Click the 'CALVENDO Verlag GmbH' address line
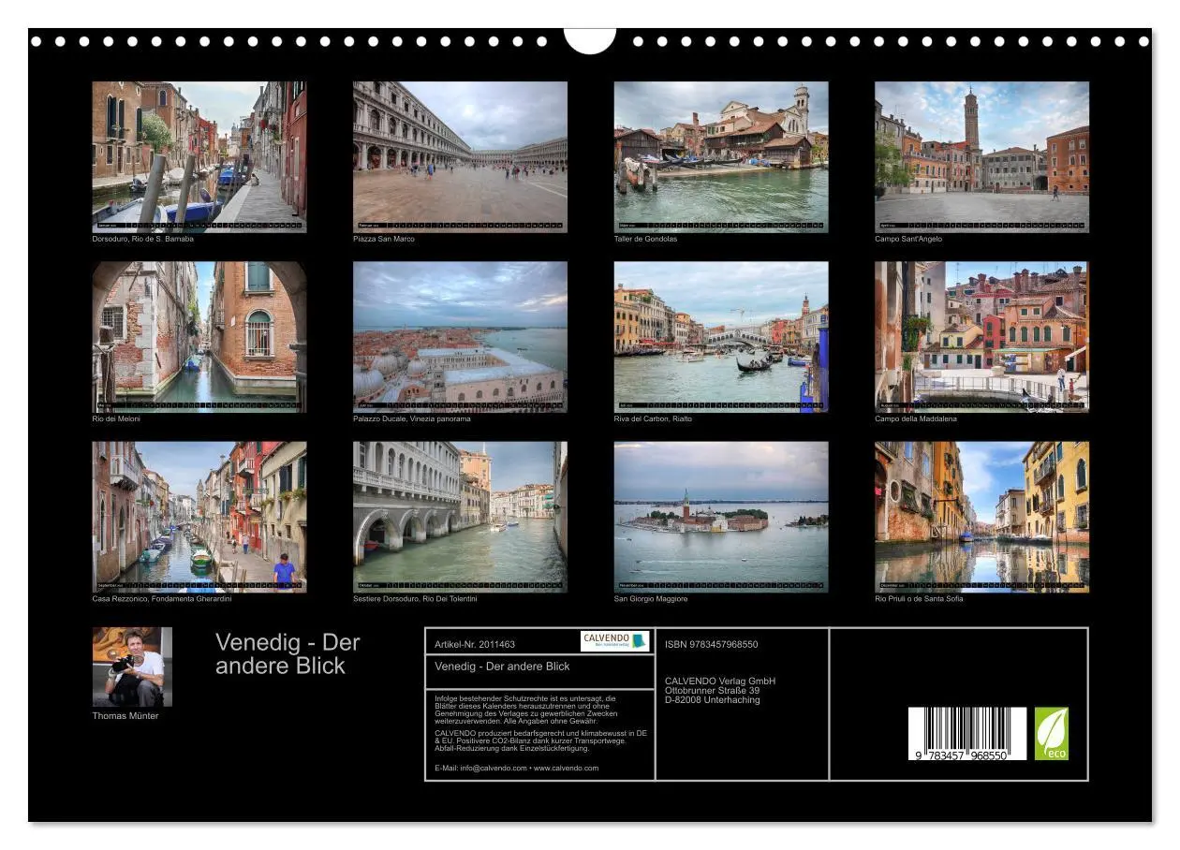 (x=720, y=681)
